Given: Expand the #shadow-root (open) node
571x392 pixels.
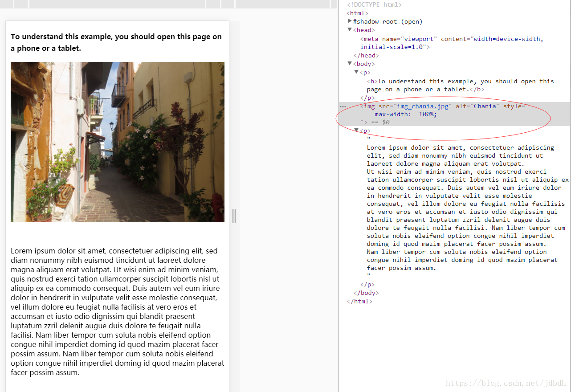Looking at the screenshot, I should click(x=350, y=21).
